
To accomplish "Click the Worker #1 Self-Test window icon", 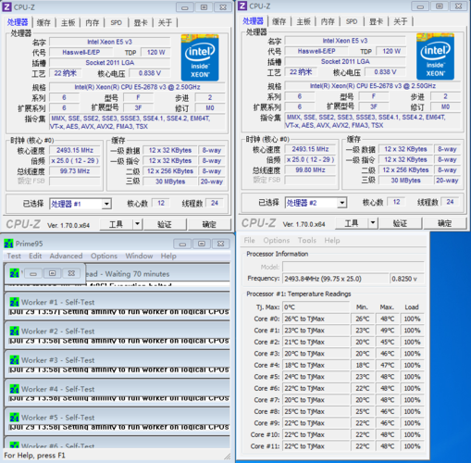I will tap(14, 302).
